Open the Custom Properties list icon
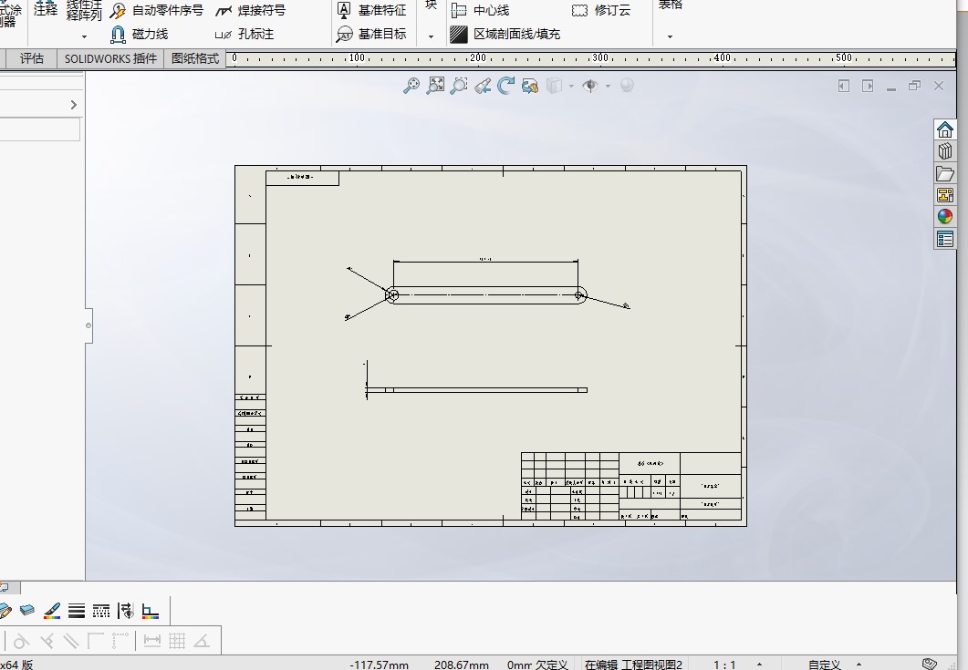Viewport: 968px width, 670px height. [945, 239]
